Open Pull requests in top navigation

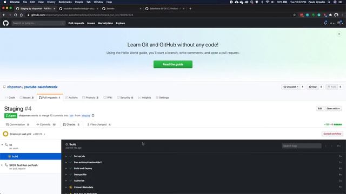coord(76,23)
